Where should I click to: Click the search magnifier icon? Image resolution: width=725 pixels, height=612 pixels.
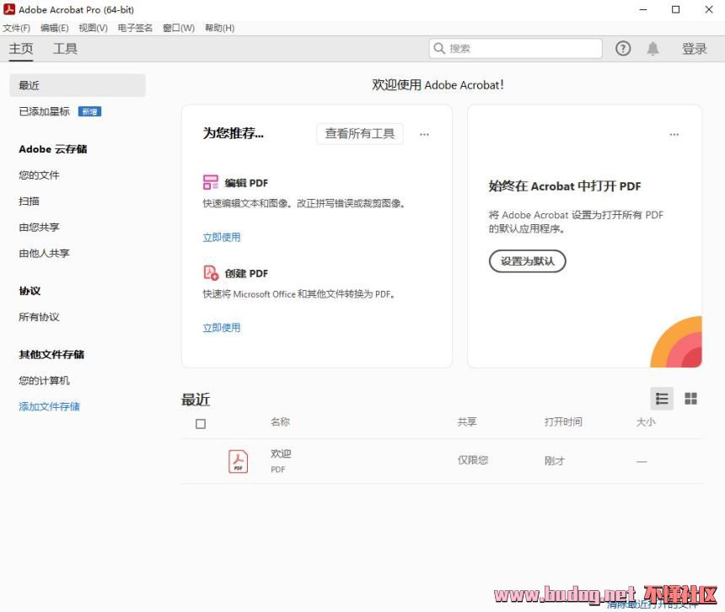click(x=439, y=49)
